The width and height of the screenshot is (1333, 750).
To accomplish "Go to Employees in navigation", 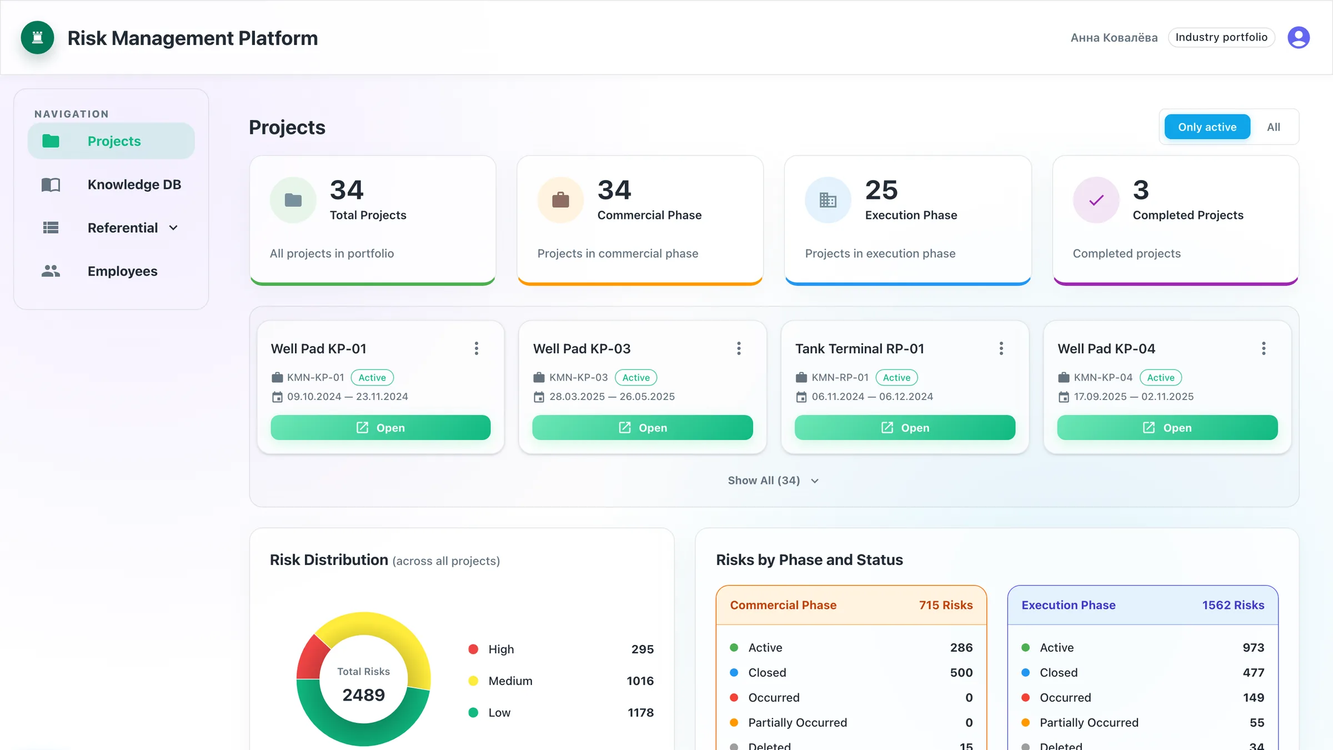I will [x=111, y=271].
